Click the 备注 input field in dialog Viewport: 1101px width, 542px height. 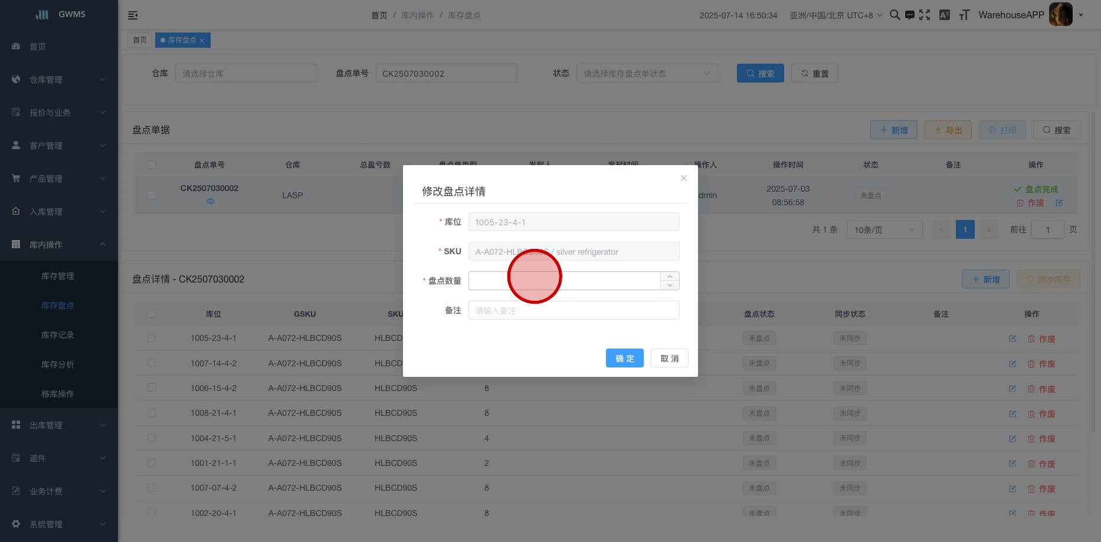574,311
